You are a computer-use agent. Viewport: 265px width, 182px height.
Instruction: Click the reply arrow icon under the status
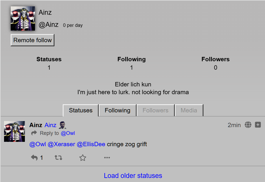tap(34, 158)
